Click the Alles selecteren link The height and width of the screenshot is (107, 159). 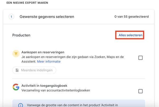pyautogui.click(x=130, y=35)
